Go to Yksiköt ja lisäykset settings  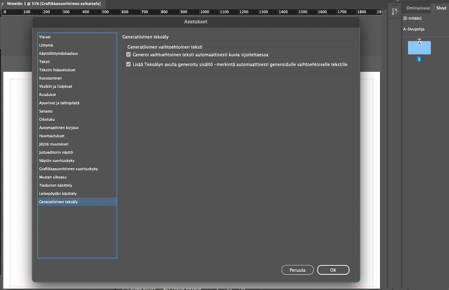(77, 86)
